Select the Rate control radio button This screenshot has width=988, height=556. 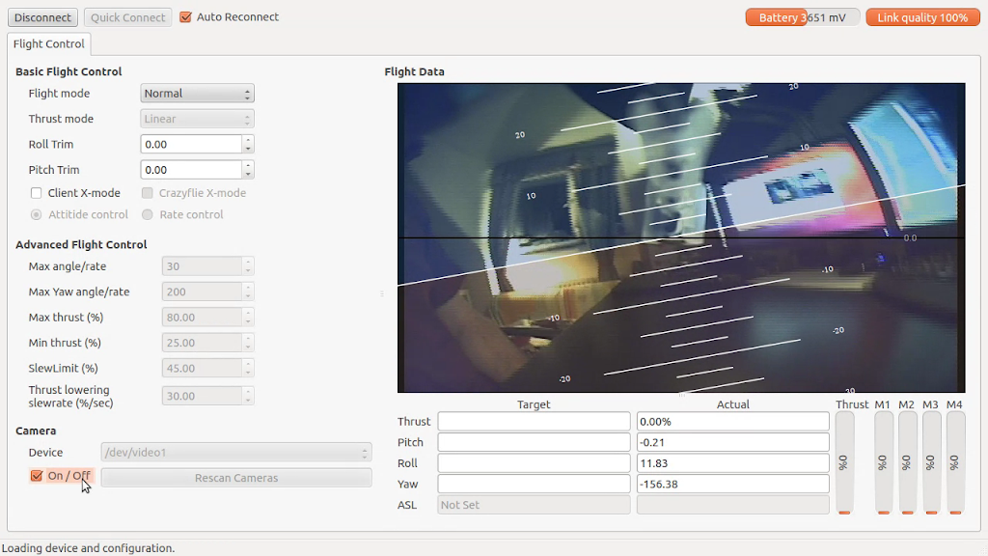coord(147,214)
